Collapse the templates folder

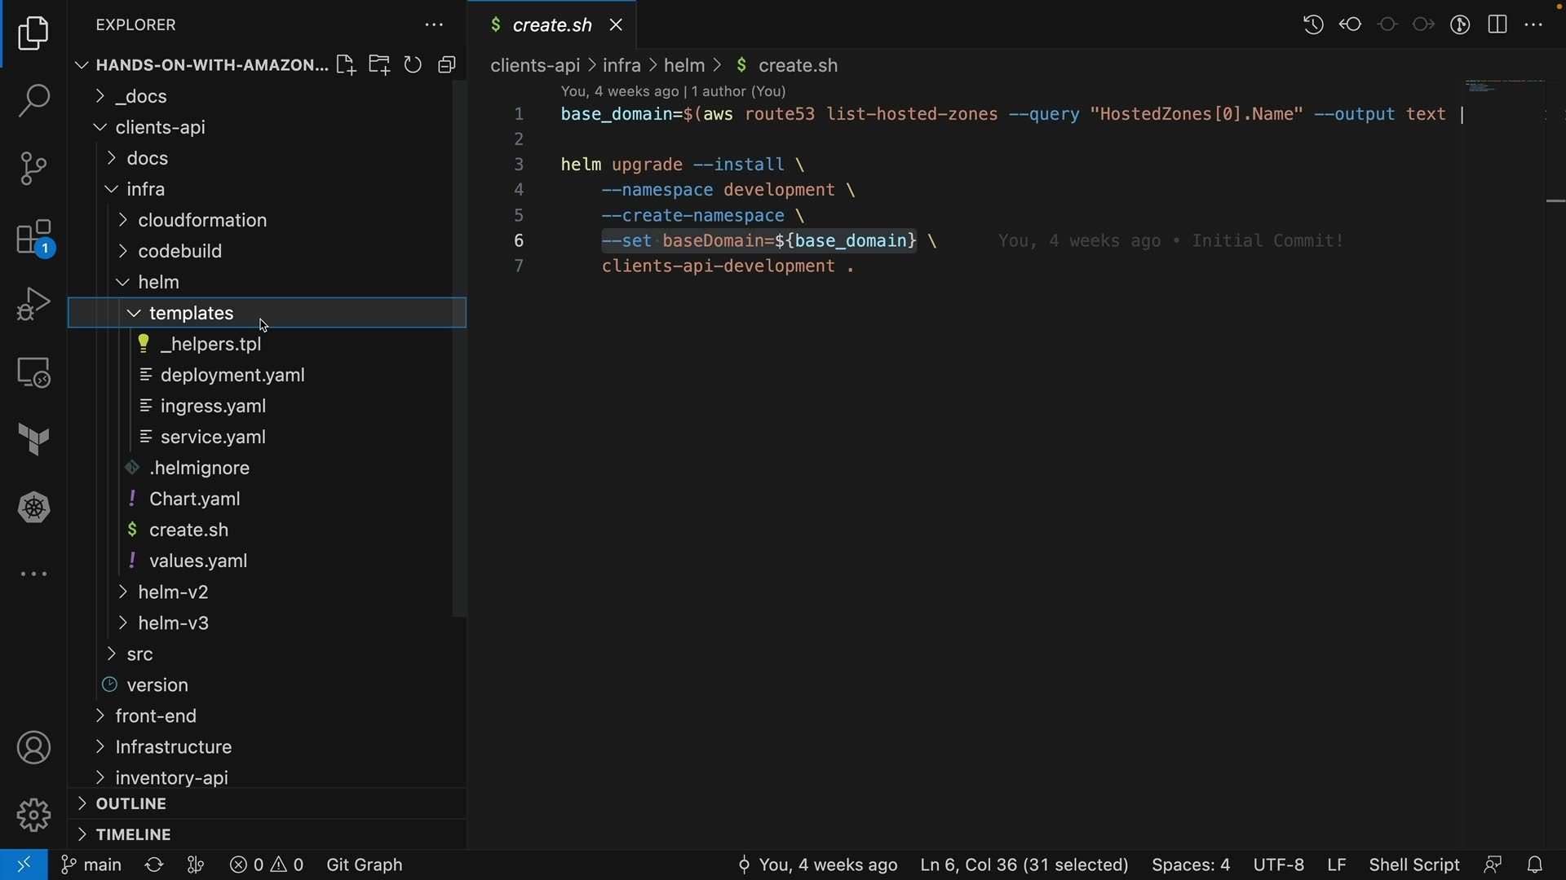coord(191,314)
